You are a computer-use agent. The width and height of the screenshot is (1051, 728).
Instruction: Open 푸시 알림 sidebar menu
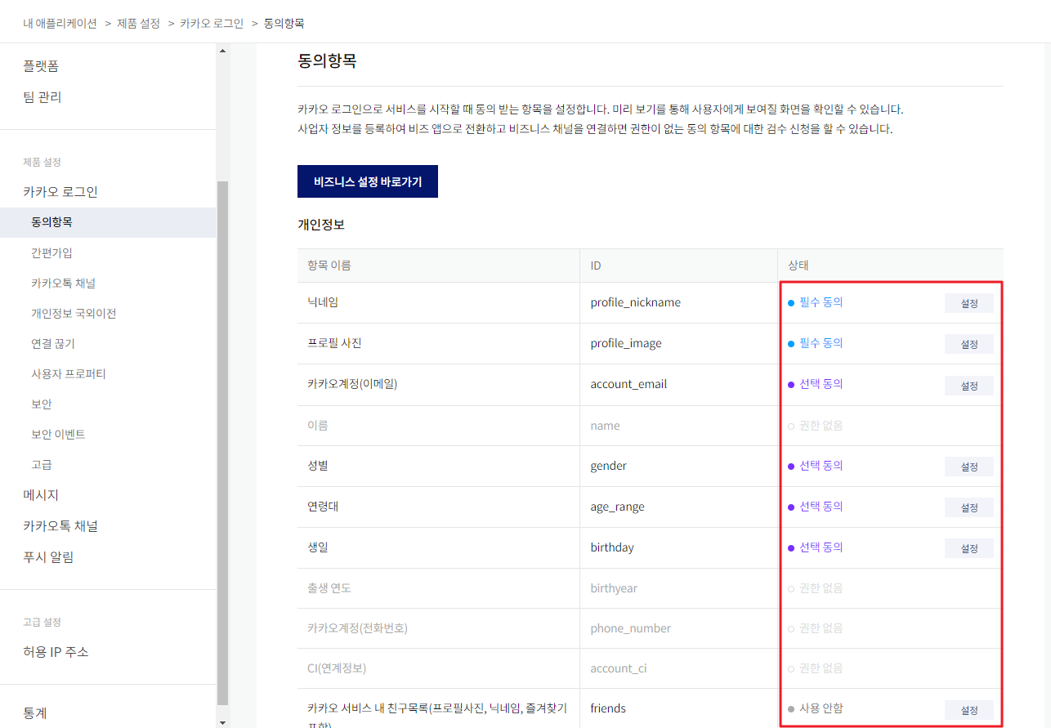pyautogui.click(x=48, y=557)
